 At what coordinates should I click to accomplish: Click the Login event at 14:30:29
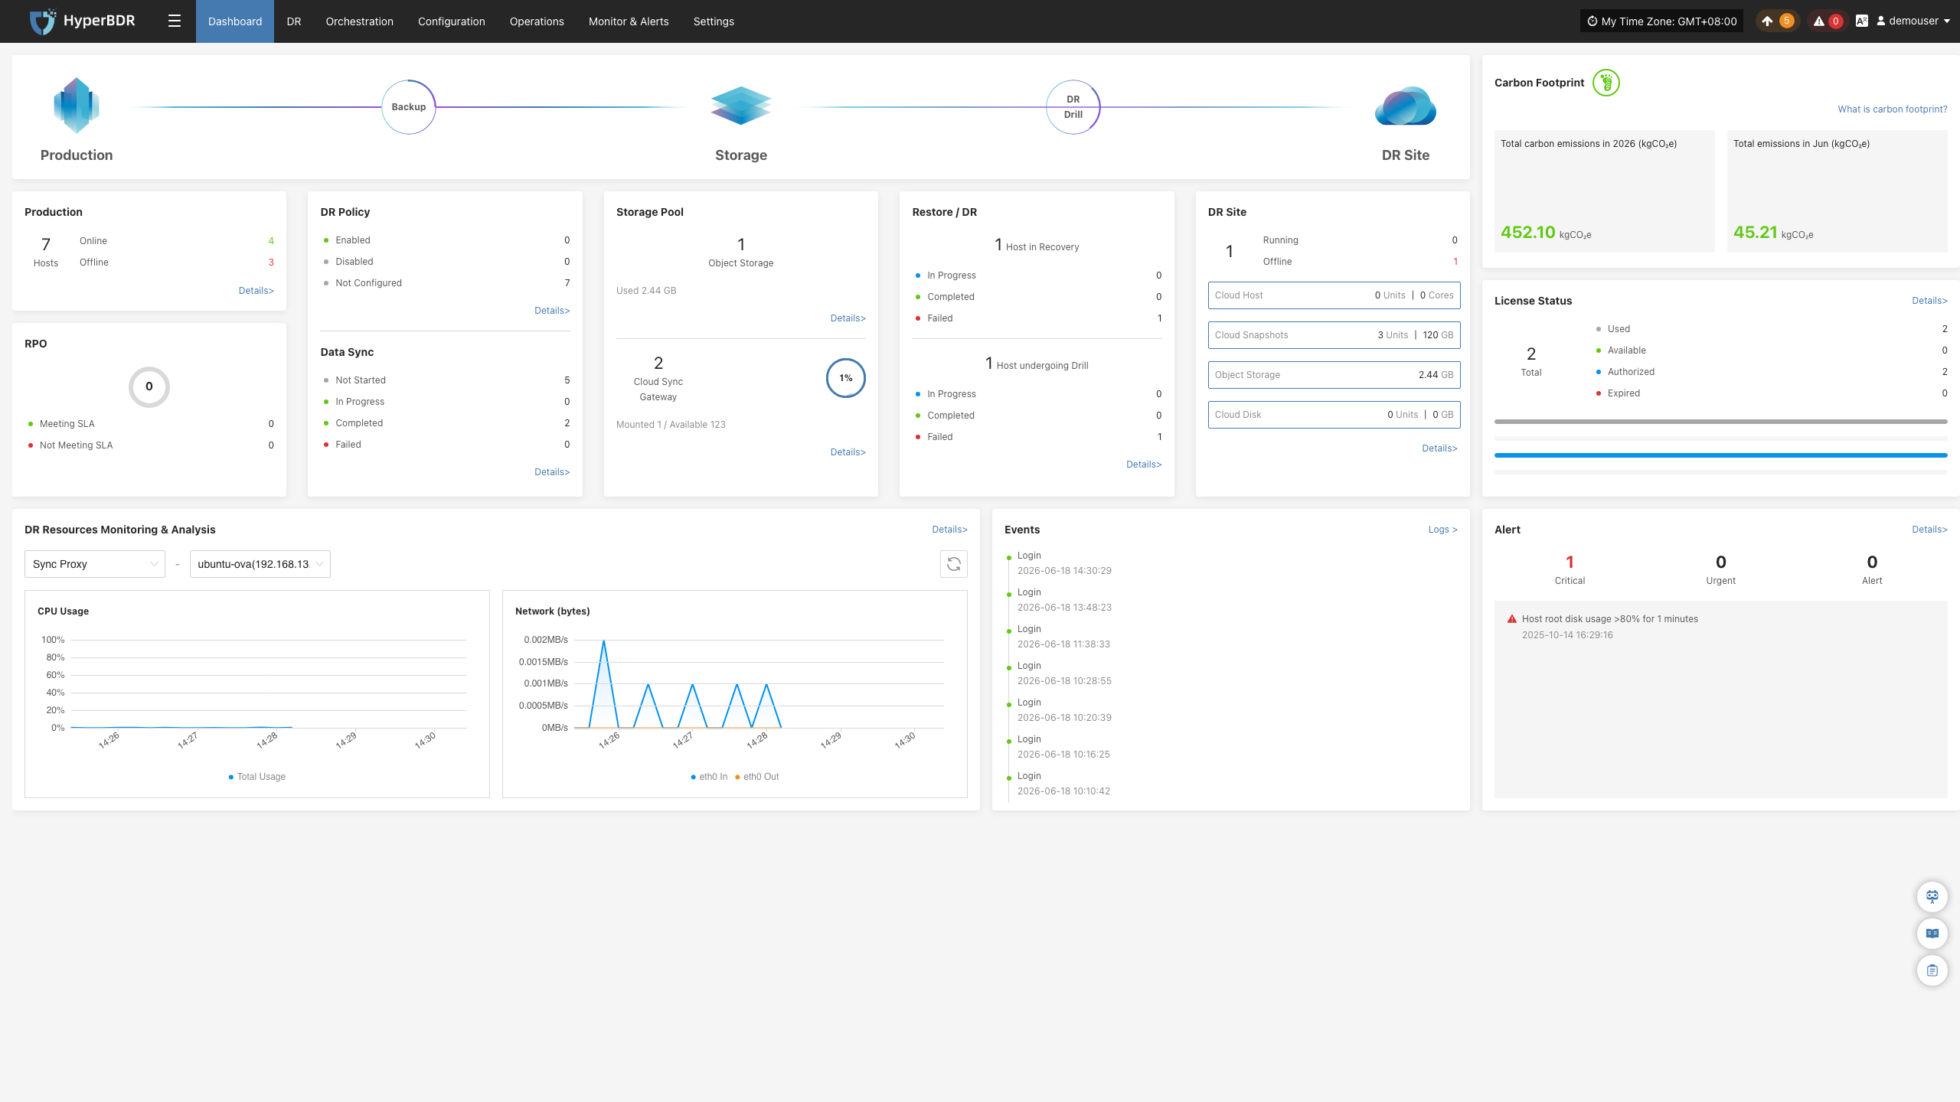click(1064, 563)
